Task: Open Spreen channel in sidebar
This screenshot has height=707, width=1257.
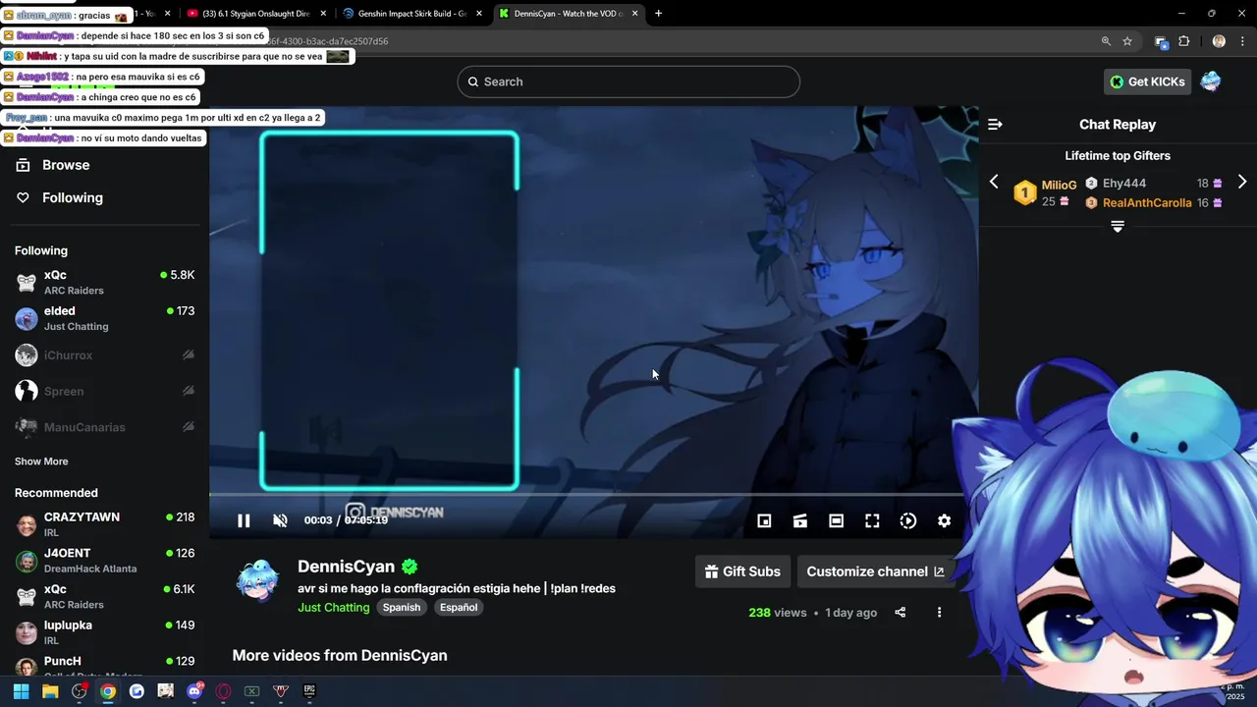Action: point(104,391)
